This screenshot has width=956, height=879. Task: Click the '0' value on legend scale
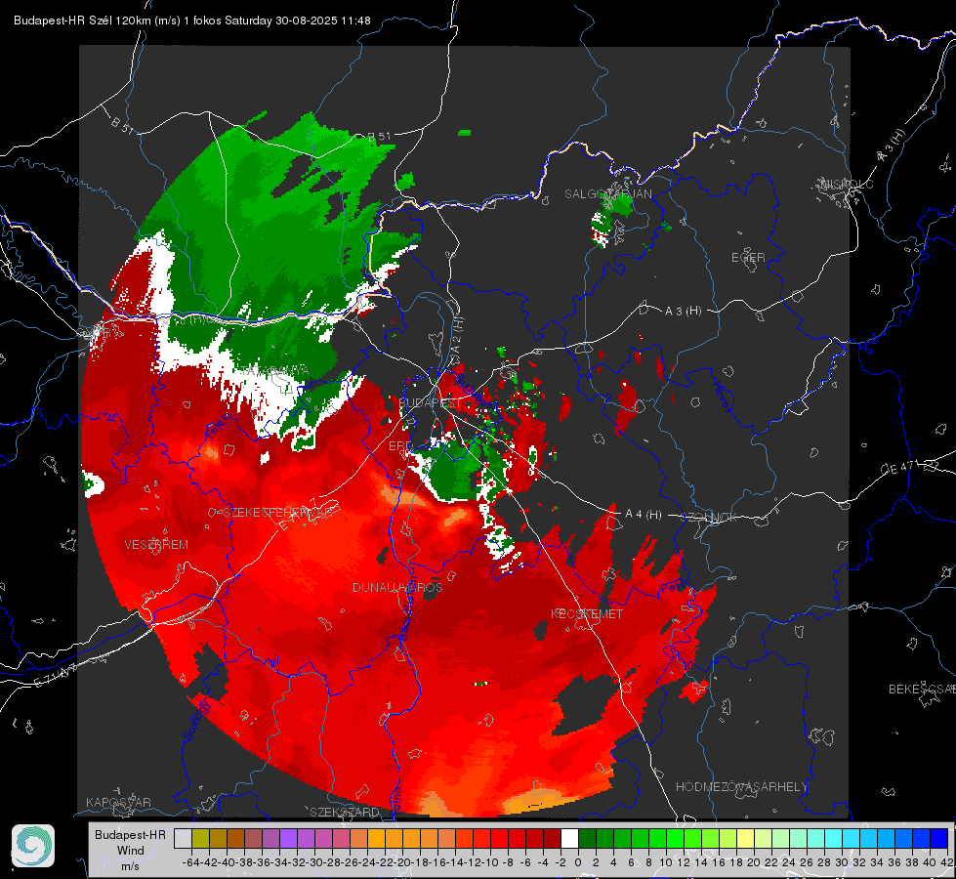coord(578,862)
